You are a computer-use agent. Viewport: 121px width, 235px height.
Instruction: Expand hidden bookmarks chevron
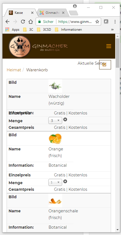click(112, 30)
